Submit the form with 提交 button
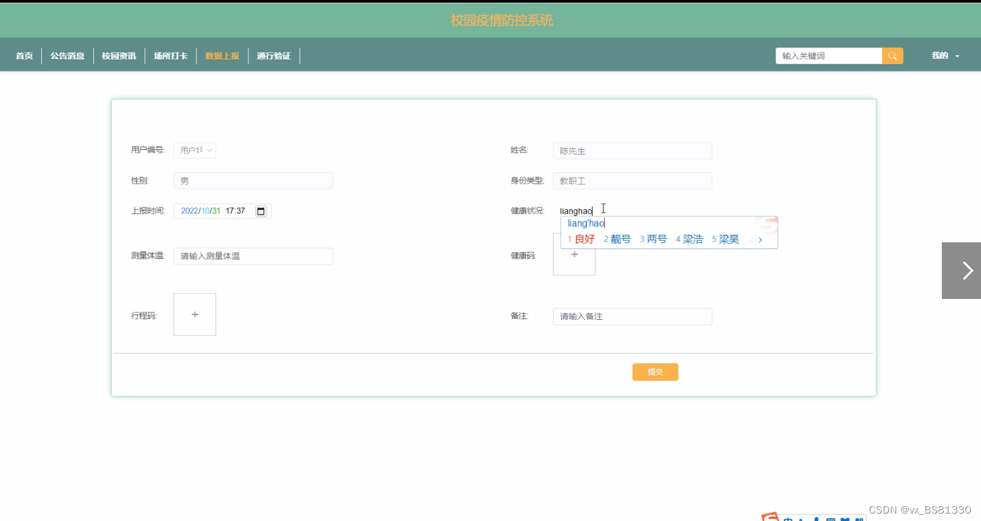Screen dimensions: 981x521 pyautogui.click(x=655, y=372)
